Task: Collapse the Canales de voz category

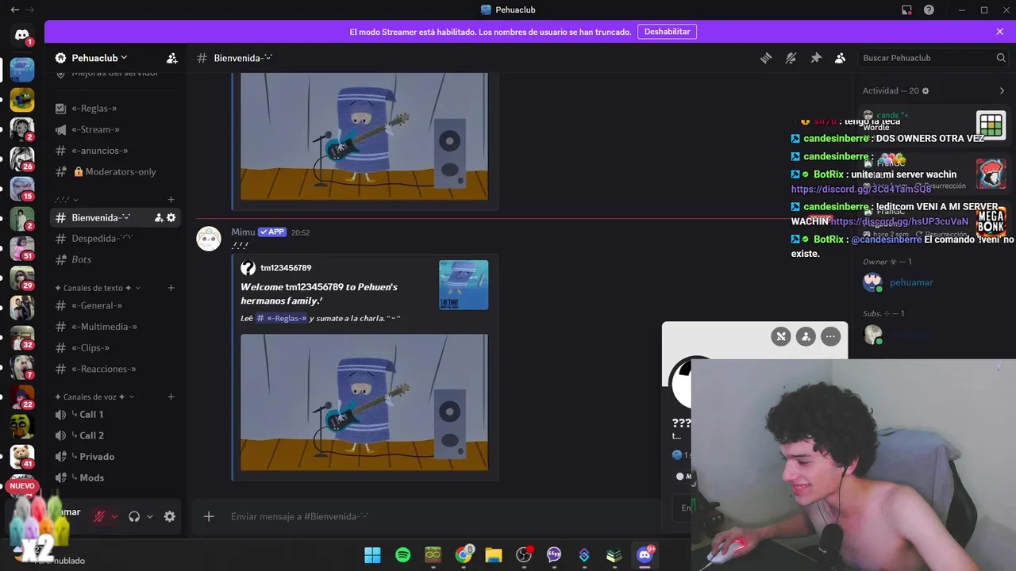Action: coord(94,397)
